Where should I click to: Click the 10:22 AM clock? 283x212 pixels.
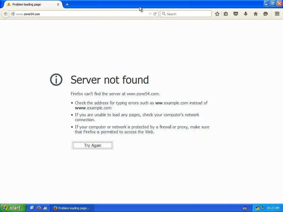273,208
